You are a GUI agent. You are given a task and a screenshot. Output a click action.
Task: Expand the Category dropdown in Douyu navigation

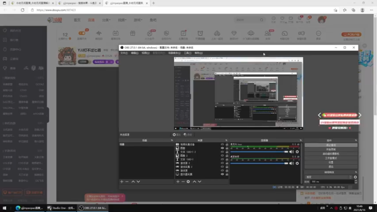[x=106, y=20]
